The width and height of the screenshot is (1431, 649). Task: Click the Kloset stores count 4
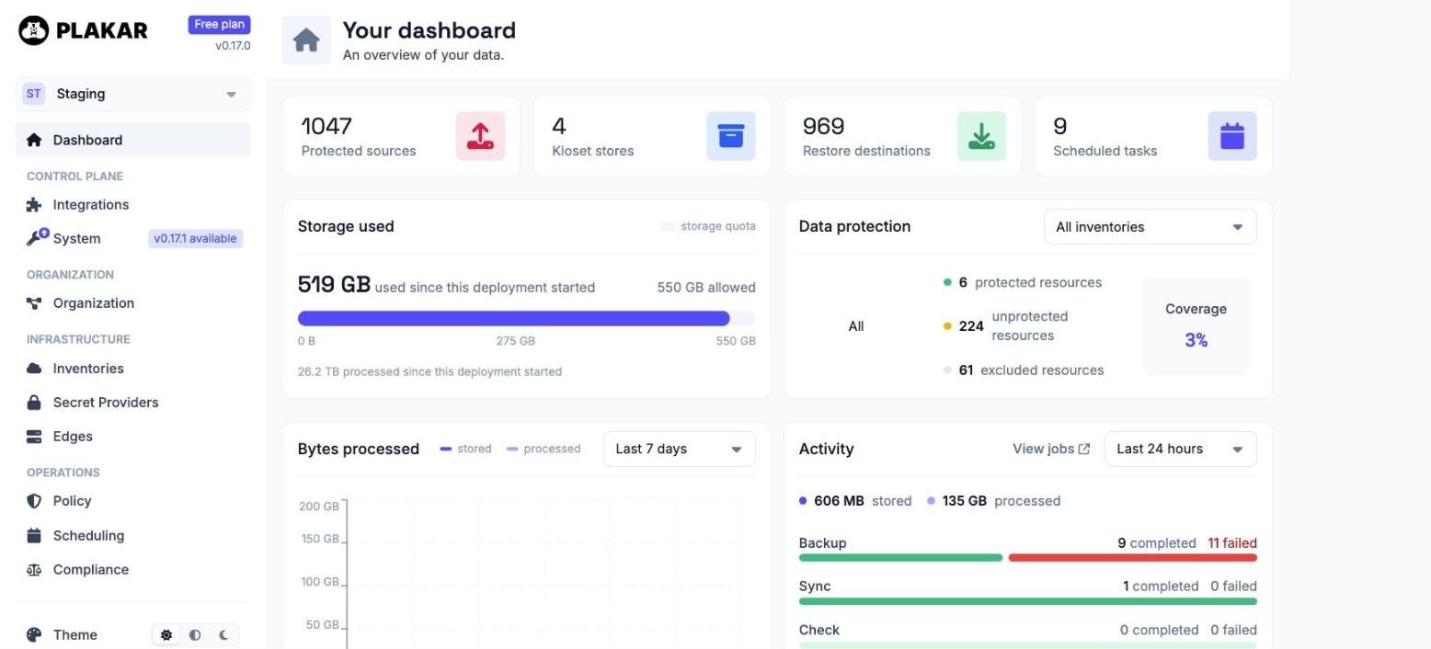pos(558,126)
